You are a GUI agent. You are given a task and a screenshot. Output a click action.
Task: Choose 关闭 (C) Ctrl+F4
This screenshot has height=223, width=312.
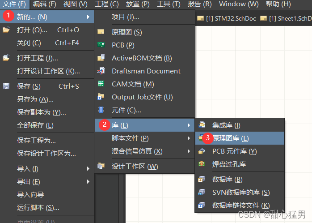coord(47,43)
